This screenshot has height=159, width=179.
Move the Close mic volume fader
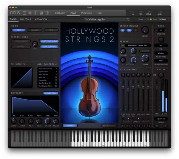(x=123, y=87)
